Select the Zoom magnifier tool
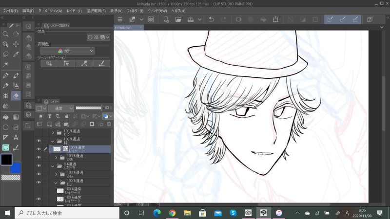 point(5,34)
